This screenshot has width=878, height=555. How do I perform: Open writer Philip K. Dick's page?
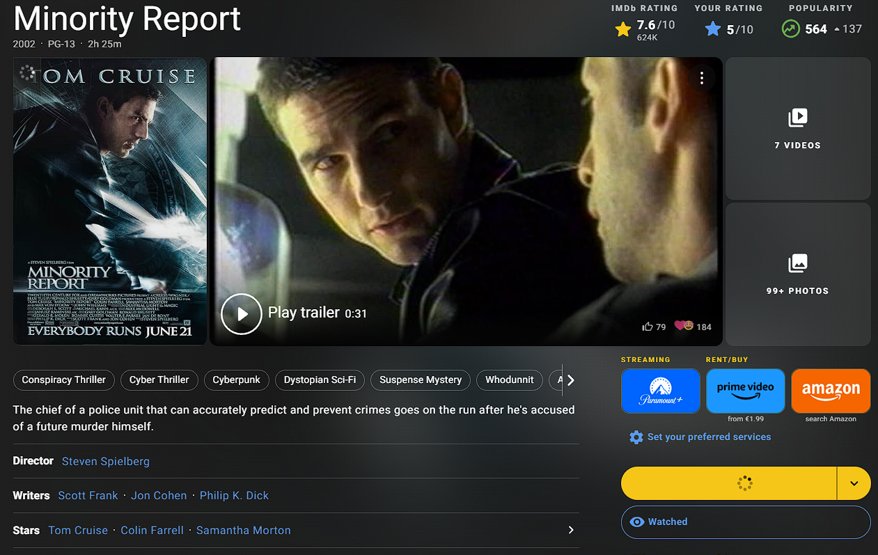pos(234,496)
